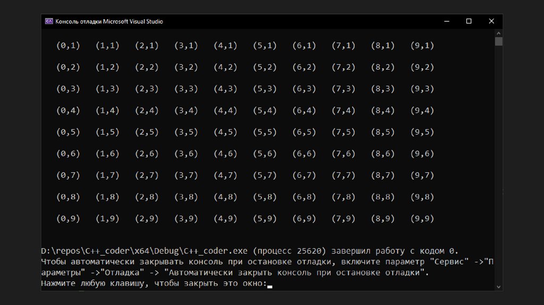Close the Visual Studio debug console
Screen dimensions: 544x305
(x=492, y=21)
